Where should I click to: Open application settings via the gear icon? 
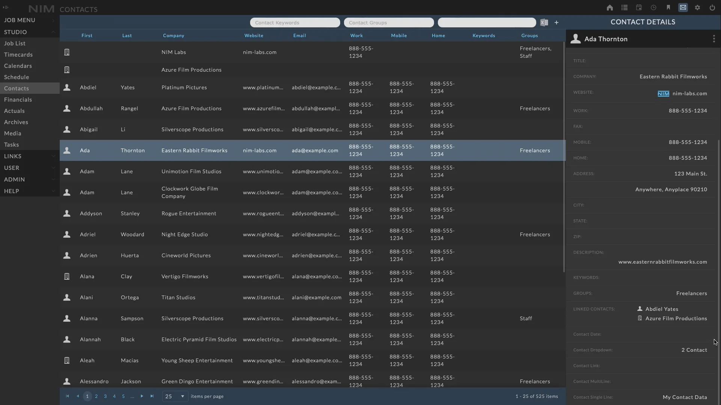click(x=698, y=7)
